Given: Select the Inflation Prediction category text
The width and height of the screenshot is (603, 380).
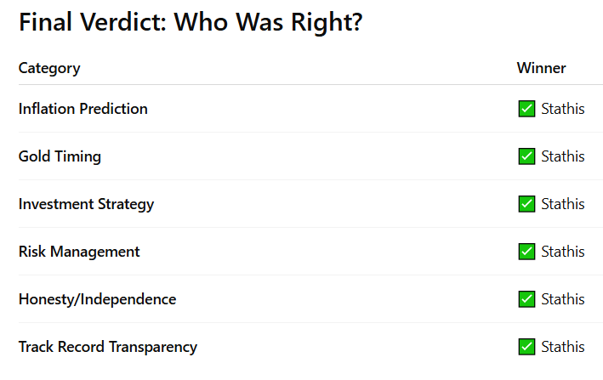Looking at the screenshot, I should [83, 109].
